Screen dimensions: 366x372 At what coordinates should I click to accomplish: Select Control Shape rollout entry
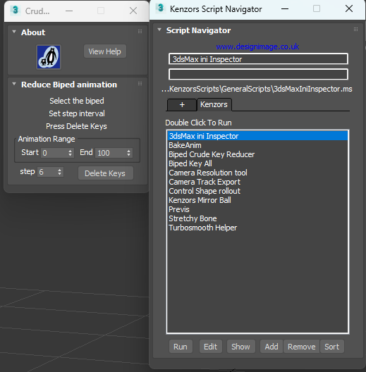tap(257, 191)
